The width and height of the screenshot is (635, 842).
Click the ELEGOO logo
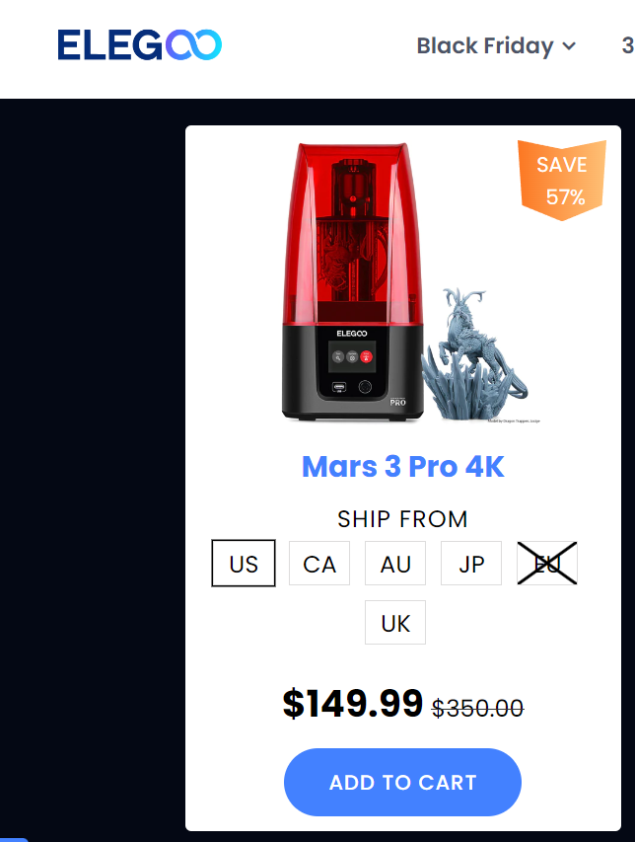pos(139,44)
